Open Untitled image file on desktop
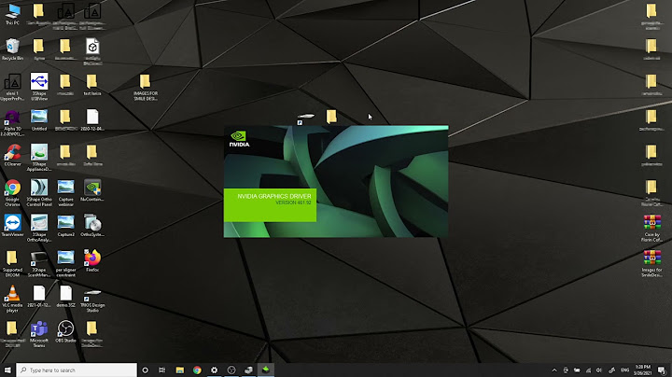Image resolution: width=672 pixels, height=377 pixels. [39, 120]
